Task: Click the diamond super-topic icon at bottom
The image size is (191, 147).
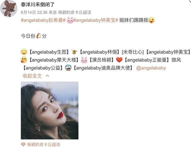Action: pos(23,144)
